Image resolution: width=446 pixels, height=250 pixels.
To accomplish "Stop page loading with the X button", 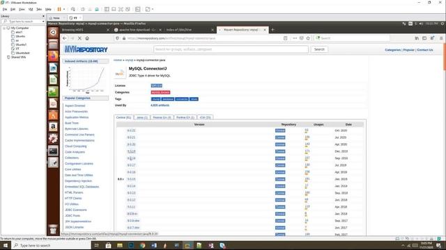I will (79, 38).
